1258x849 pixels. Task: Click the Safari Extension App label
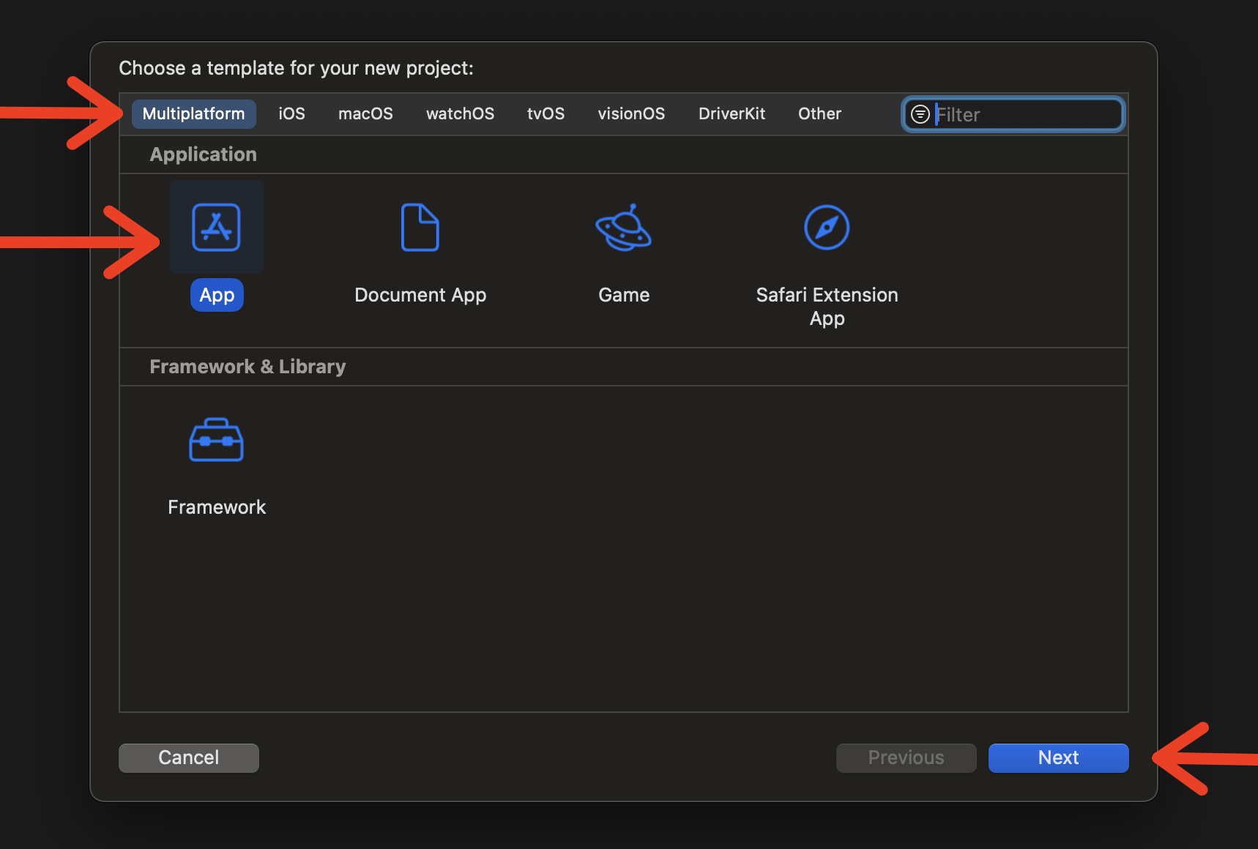coord(827,306)
